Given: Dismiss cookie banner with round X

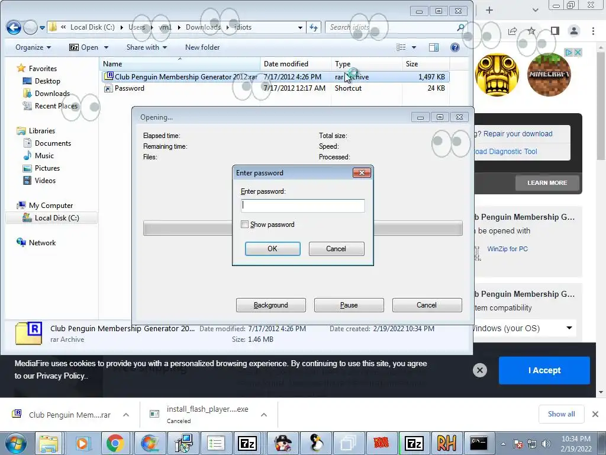Looking at the screenshot, I should pyautogui.click(x=479, y=370).
